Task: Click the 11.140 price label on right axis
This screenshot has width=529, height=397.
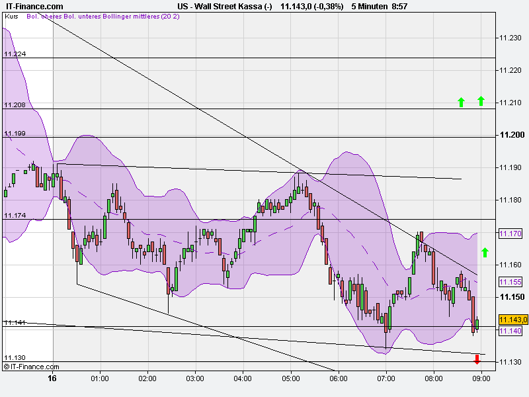Action: (x=509, y=331)
